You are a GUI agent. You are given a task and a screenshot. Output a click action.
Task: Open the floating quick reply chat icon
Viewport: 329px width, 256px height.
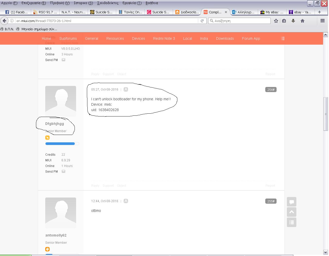pos(291,202)
